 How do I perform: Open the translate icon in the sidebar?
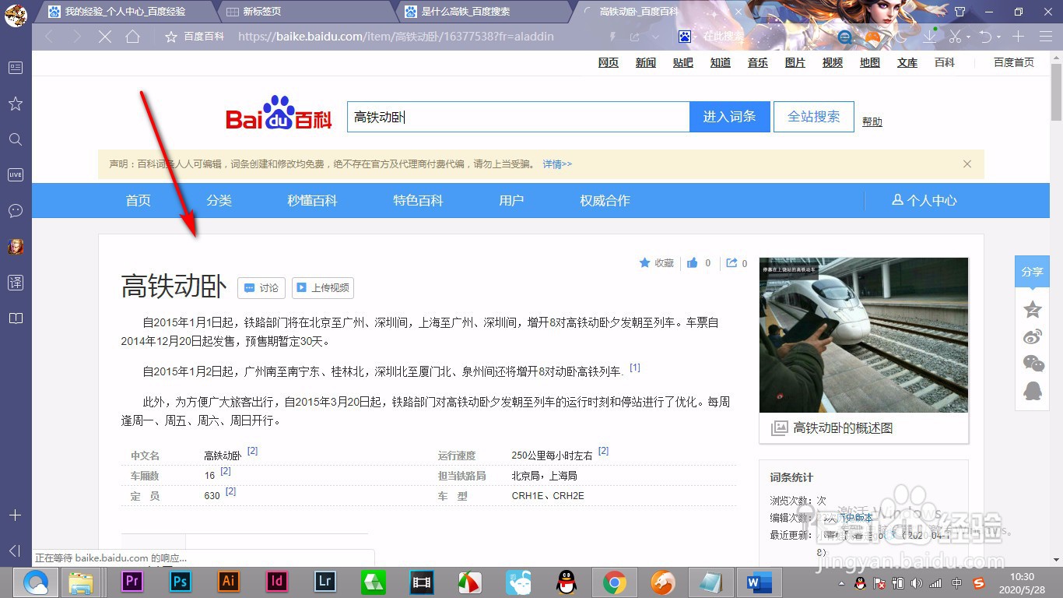[16, 283]
